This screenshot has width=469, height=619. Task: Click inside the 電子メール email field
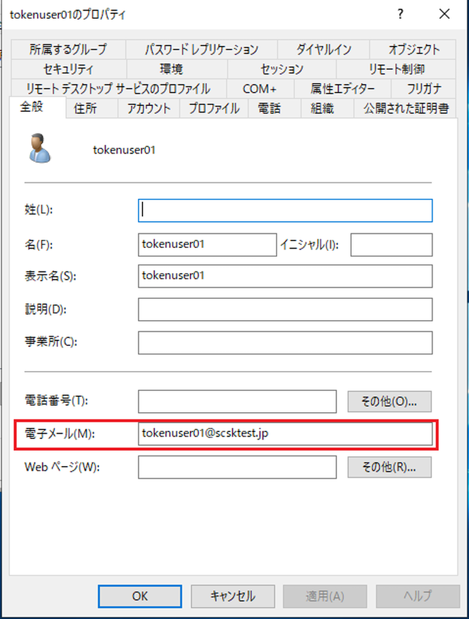[x=285, y=434]
